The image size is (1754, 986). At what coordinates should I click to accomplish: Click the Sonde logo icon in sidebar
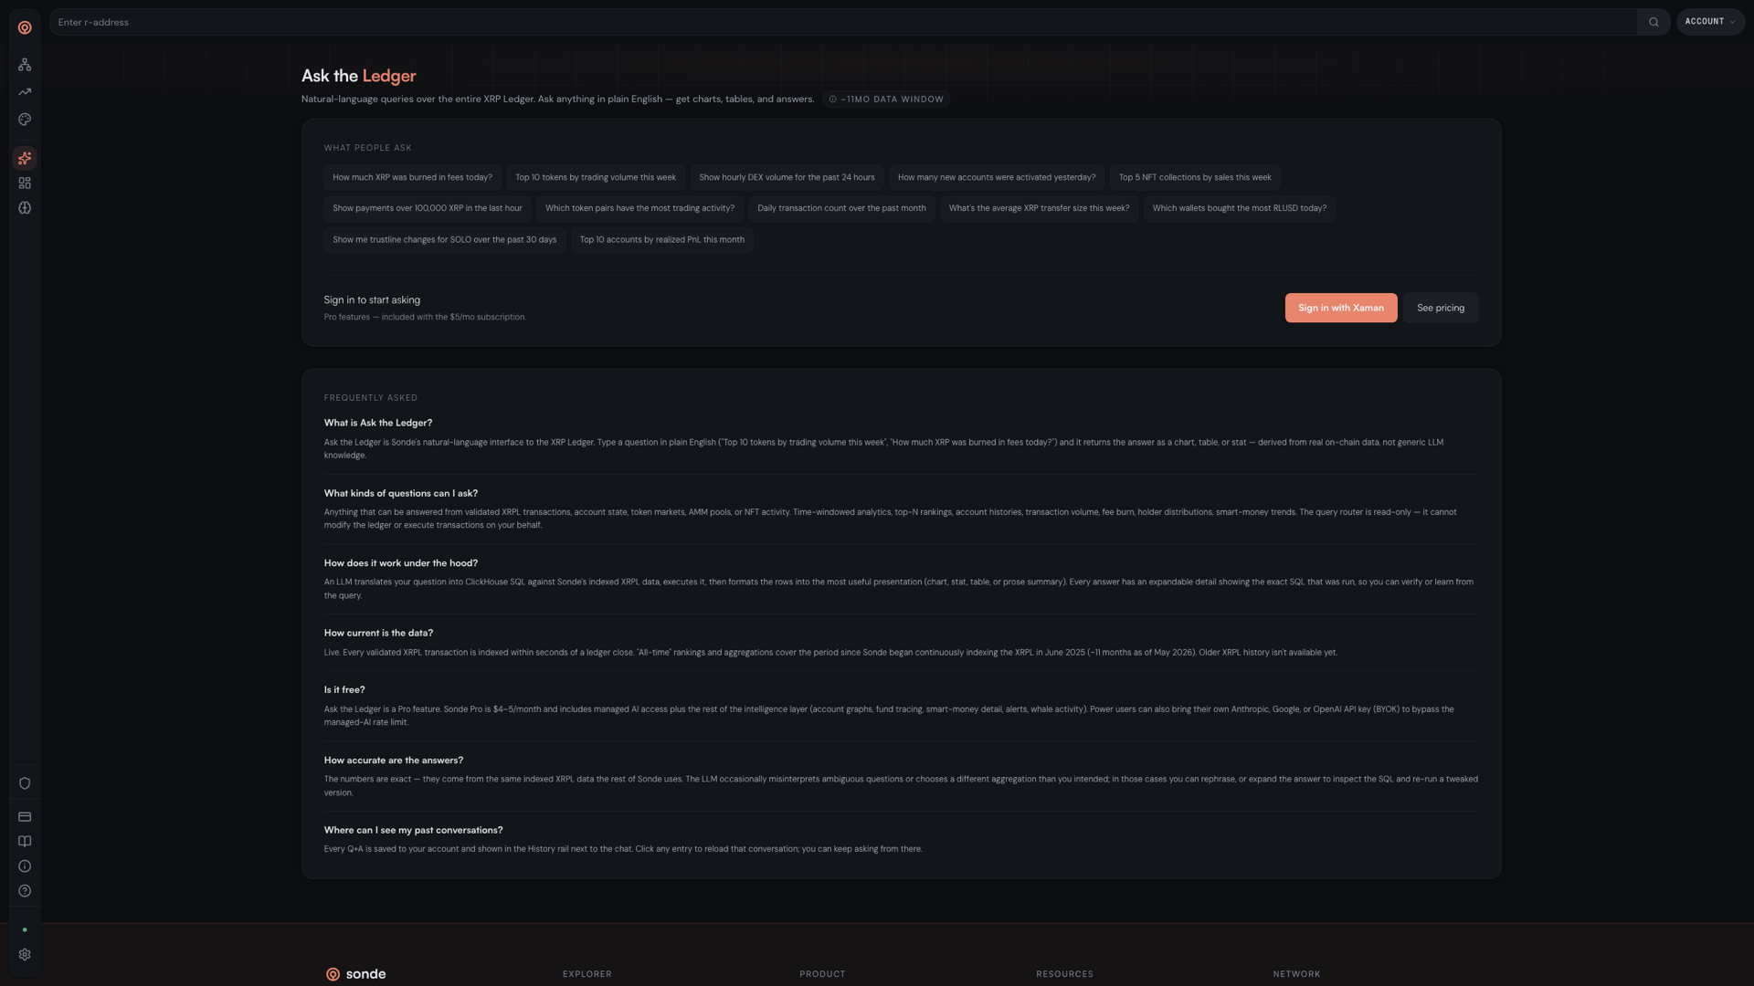pos(25,27)
